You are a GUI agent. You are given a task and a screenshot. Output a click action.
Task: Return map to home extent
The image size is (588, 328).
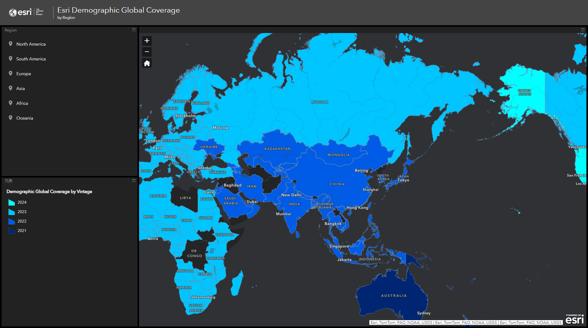click(147, 63)
